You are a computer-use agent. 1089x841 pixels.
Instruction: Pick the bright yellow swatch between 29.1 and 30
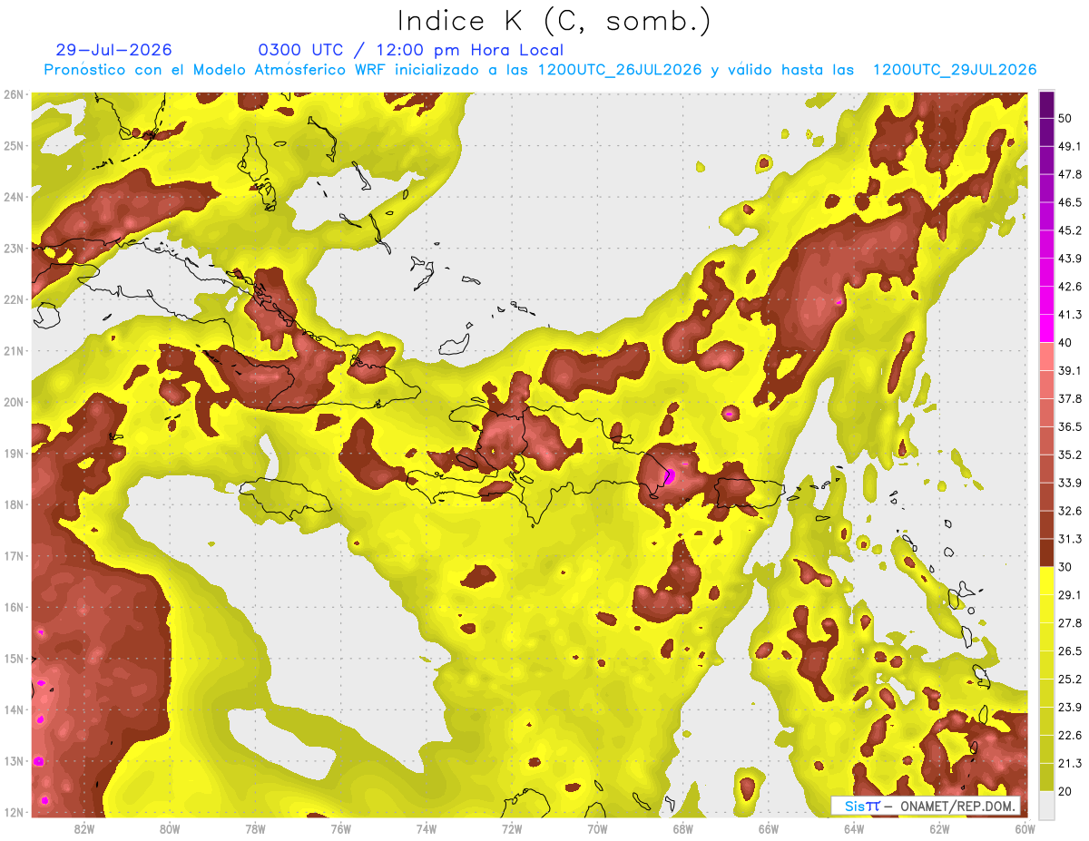click(x=1046, y=581)
